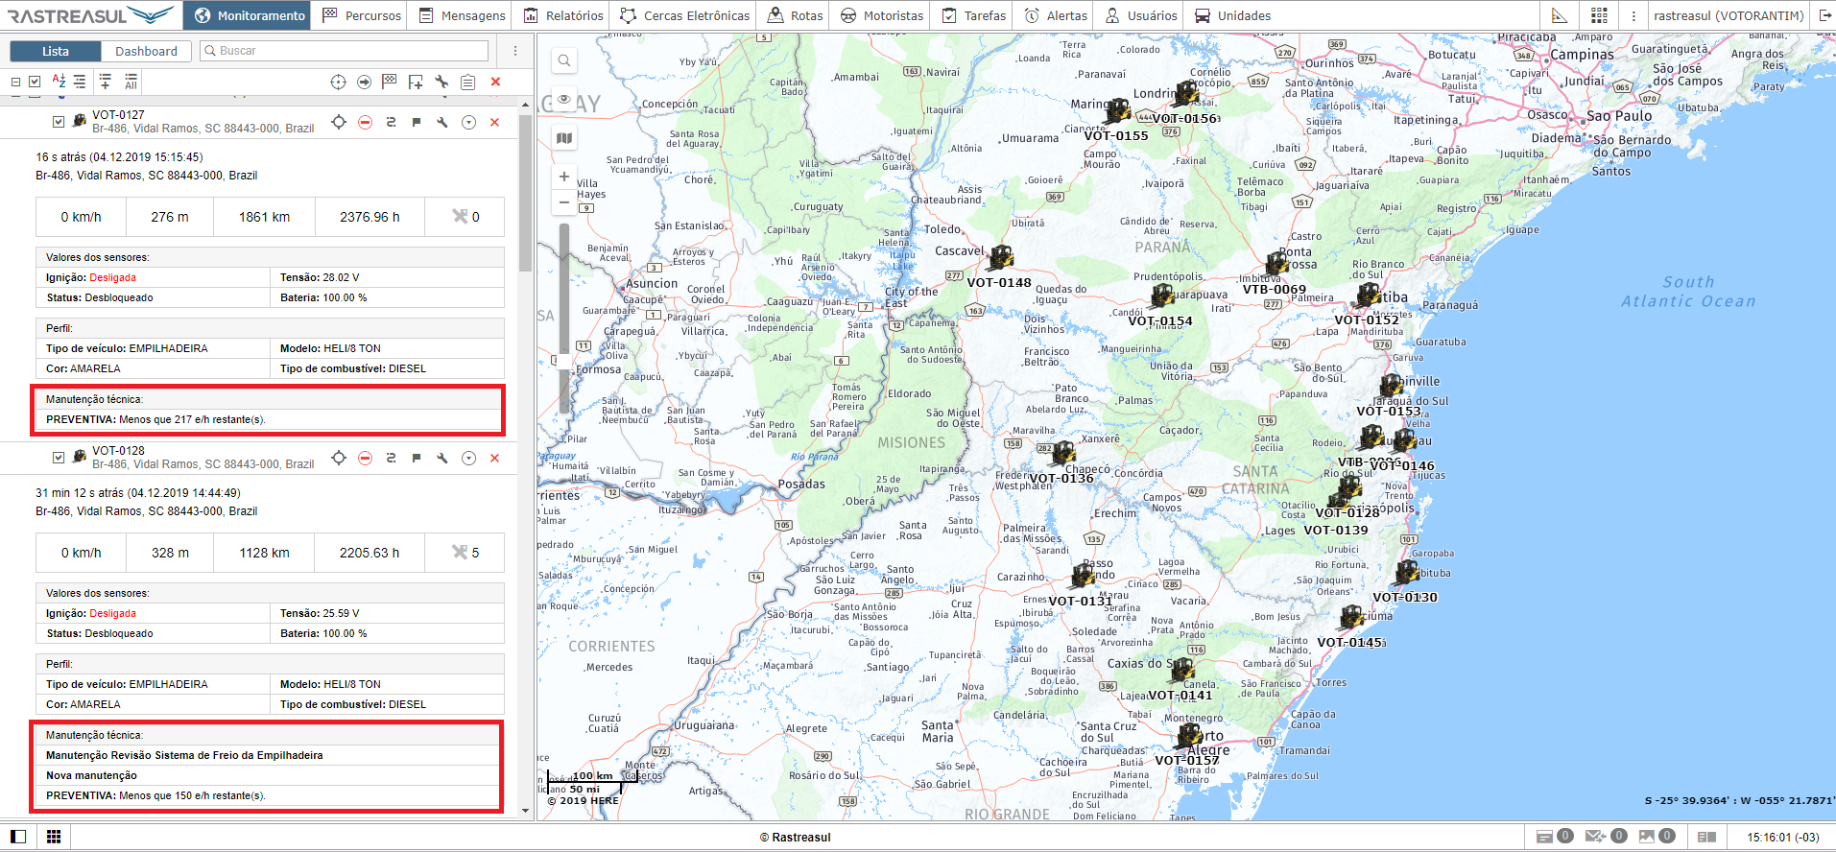The width and height of the screenshot is (1836, 852).
Task: Center map on VOT-0128 with target icon
Action: coord(339,458)
